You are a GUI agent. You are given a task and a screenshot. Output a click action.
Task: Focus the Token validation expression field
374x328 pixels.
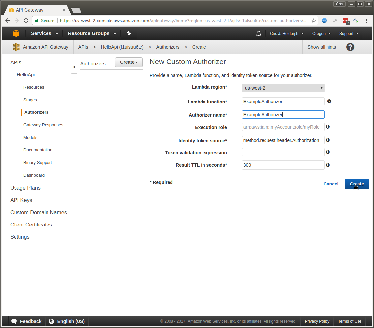[x=283, y=152]
